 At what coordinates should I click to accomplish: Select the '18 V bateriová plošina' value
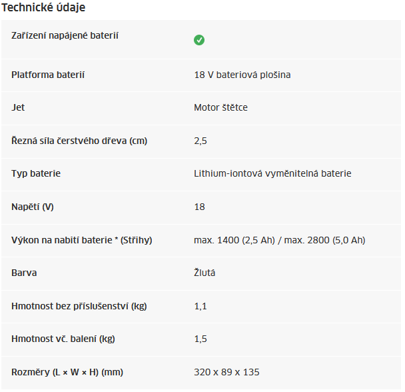242,75
